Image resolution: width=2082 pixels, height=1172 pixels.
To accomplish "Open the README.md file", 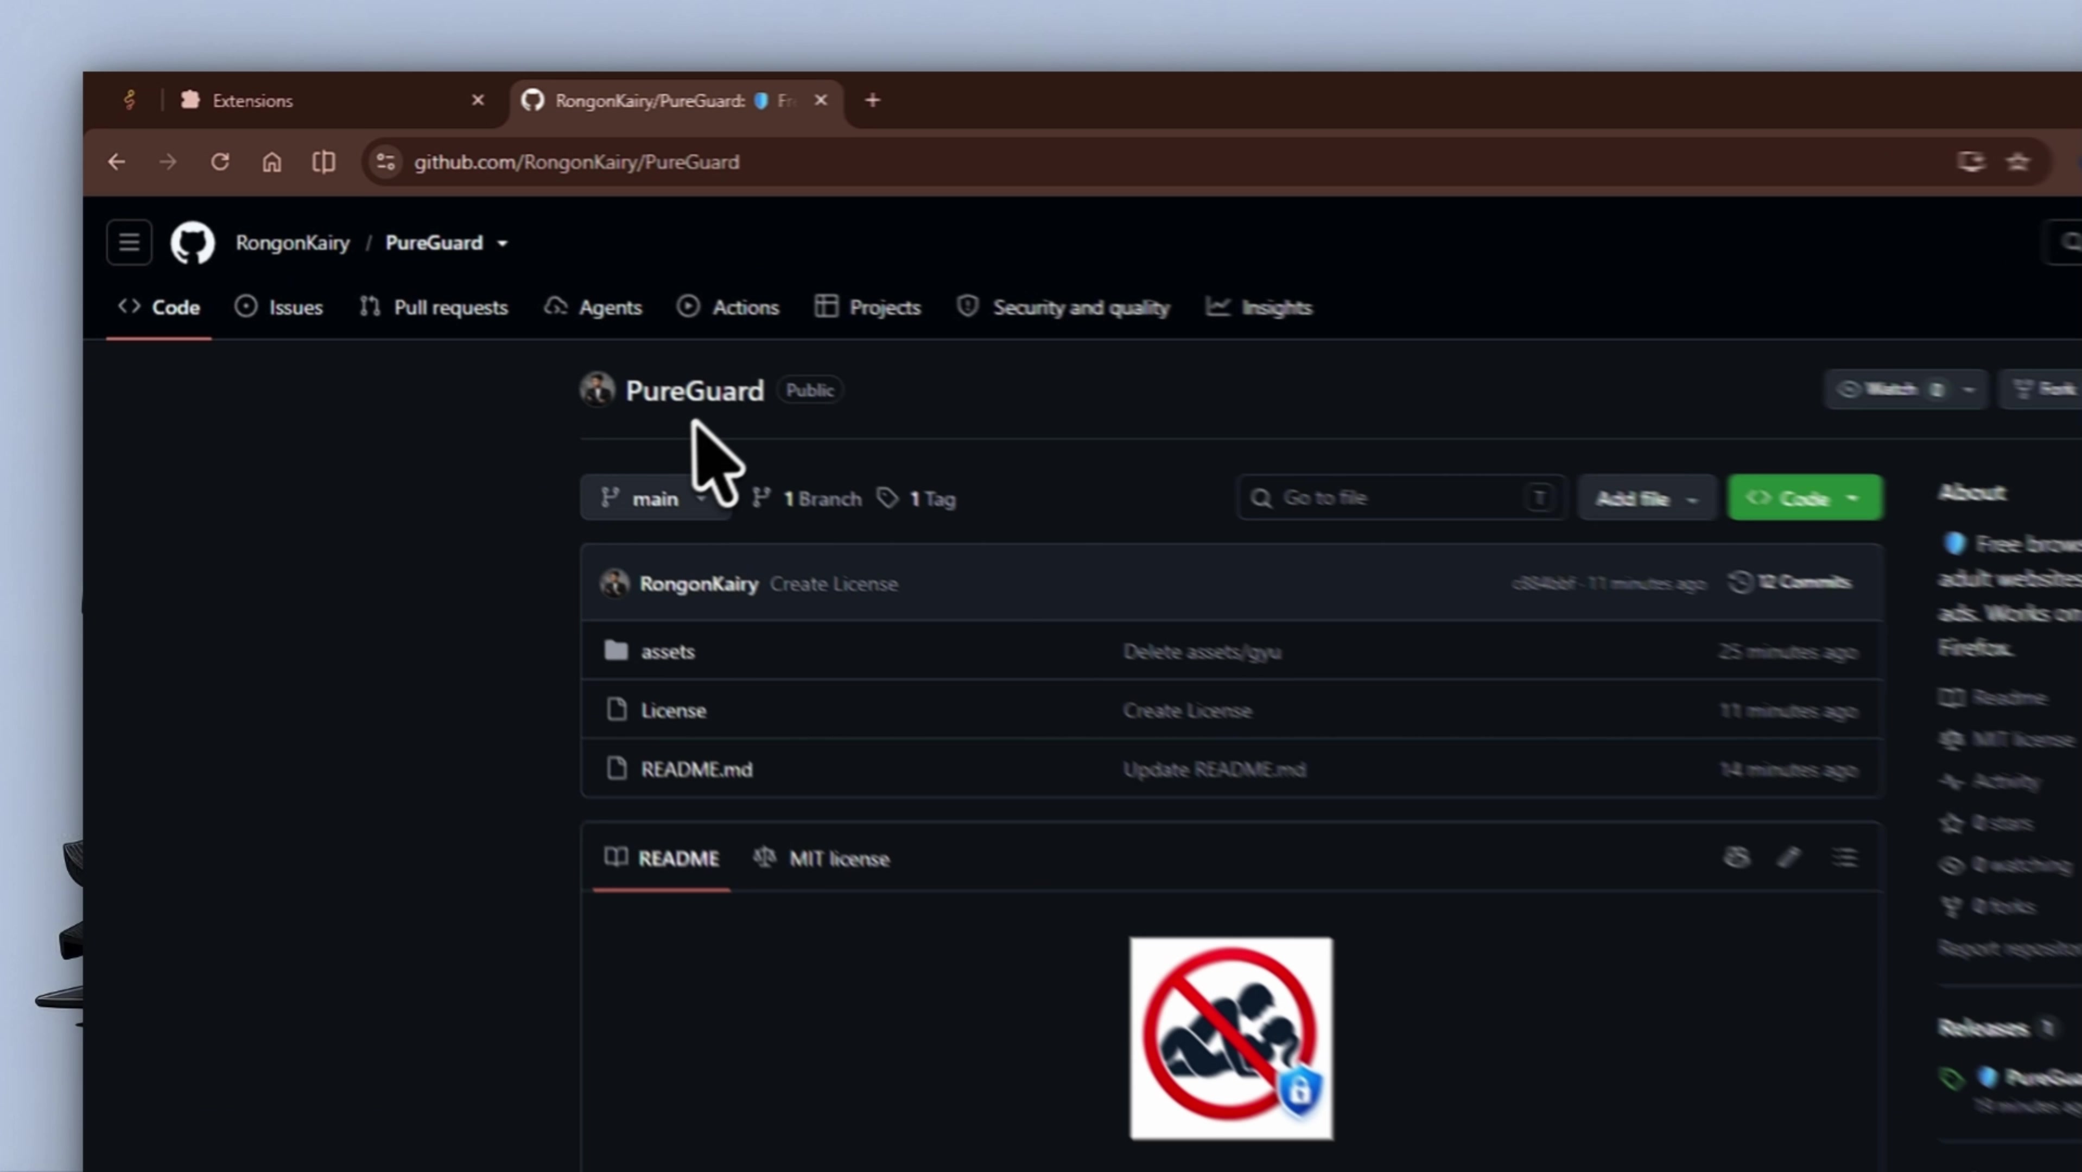I will (x=697, y=769).
